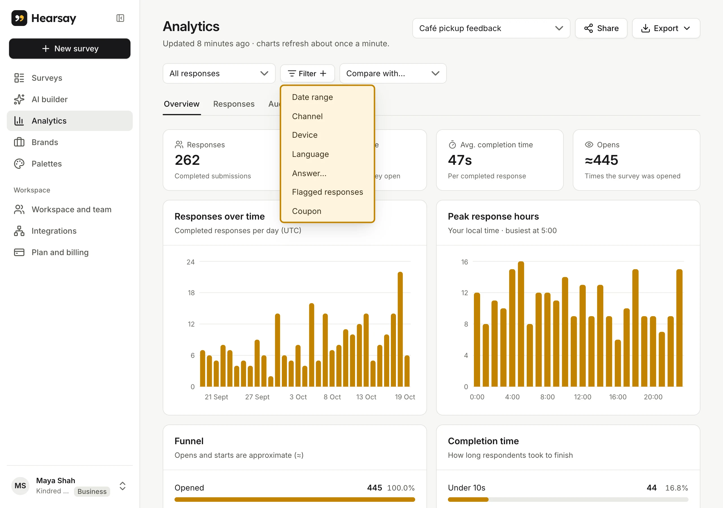The image size is (723, 508).
Task: Expand account switcher chevrons by Maya Shah
Action: pyautogui.click(x=123, y=486)
